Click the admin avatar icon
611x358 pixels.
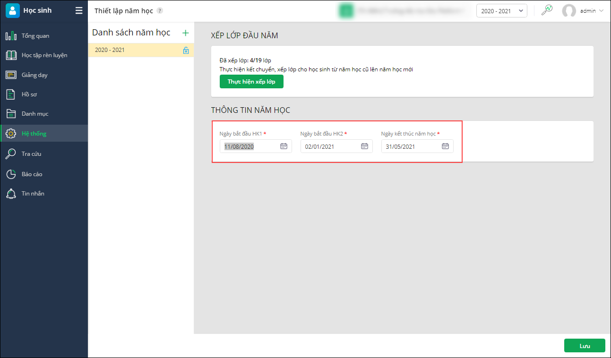click(569, 11)
